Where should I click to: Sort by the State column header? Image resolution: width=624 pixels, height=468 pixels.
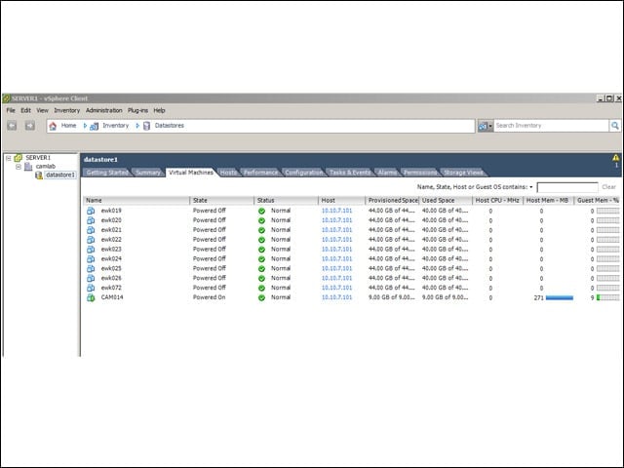tap(221, 201)
